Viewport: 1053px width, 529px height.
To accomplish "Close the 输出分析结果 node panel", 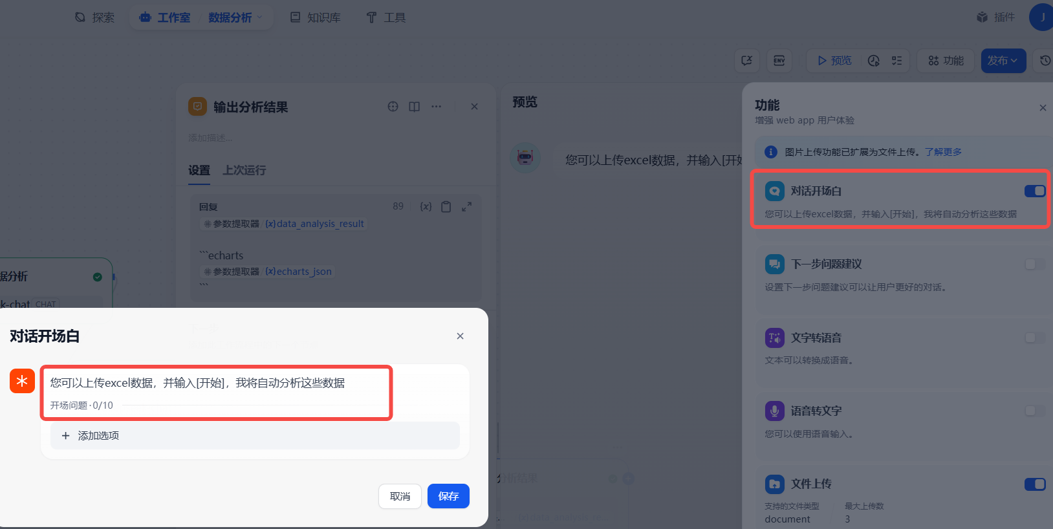I will tap(475, 107).
